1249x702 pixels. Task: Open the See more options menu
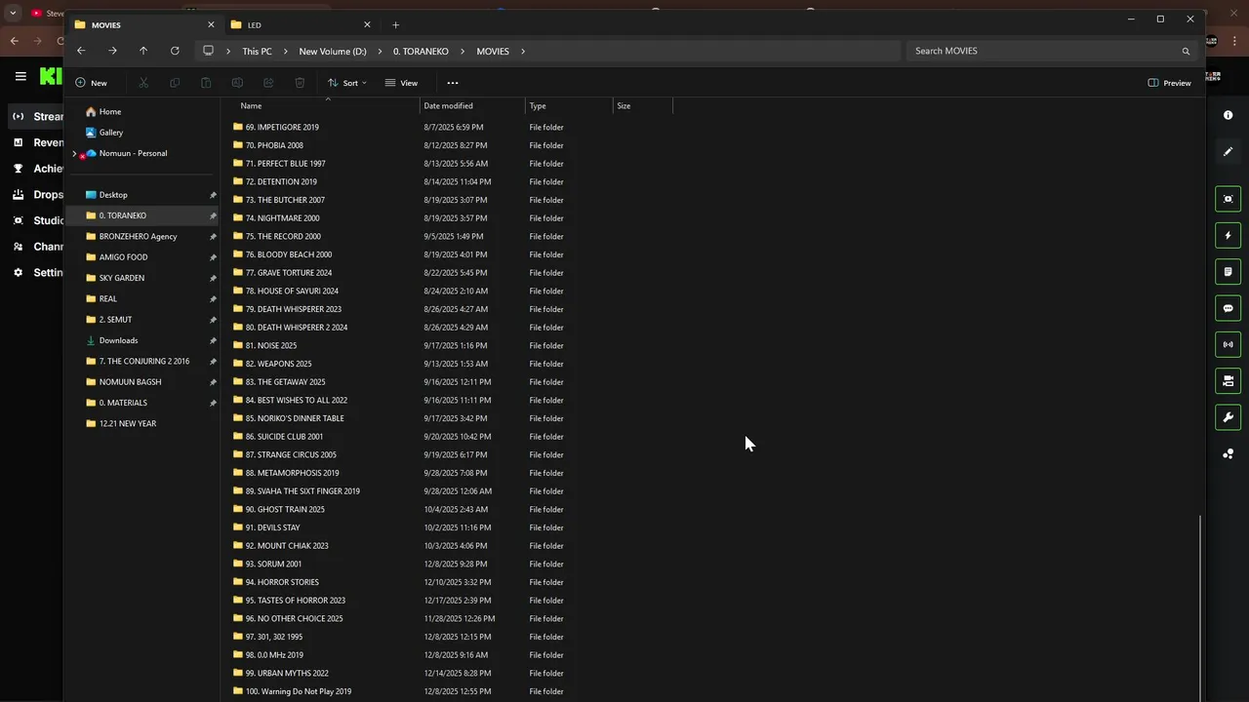[x=452, y=83]
